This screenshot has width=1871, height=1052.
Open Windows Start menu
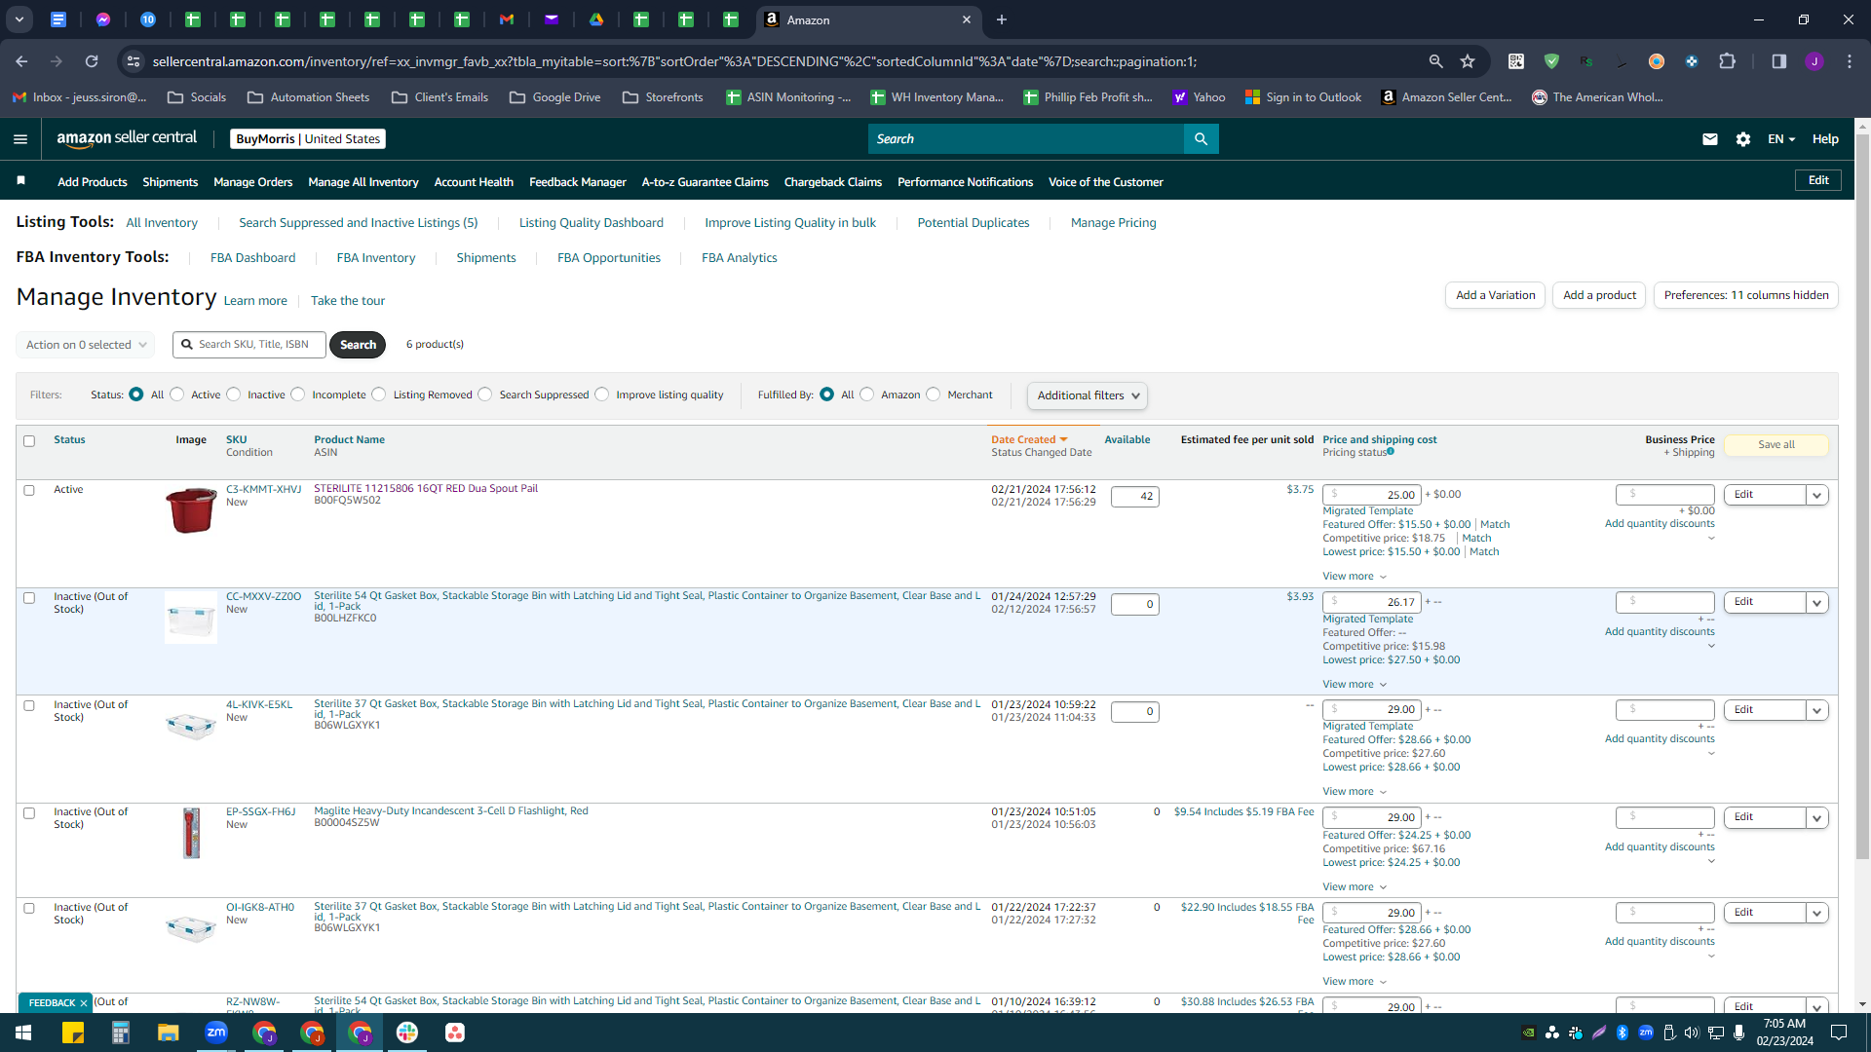23,1033
